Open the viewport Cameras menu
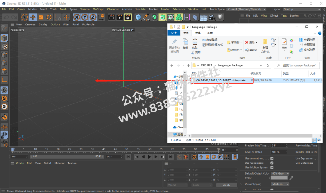 click(x=30, y=24)
